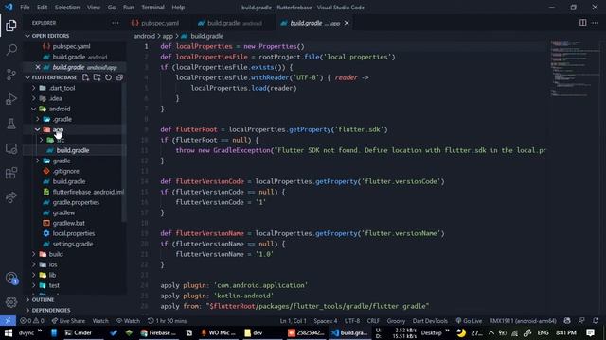Click Go Live in status bar

(x=469, y=321)
